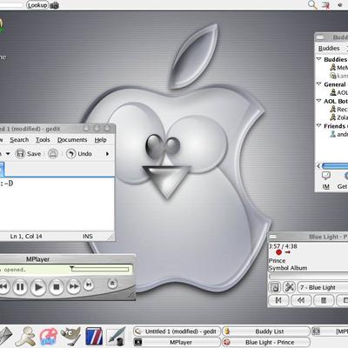
Task: Collapse the Friends group in Buddy List
Action: pyautogui.click(x=318, y=126)
